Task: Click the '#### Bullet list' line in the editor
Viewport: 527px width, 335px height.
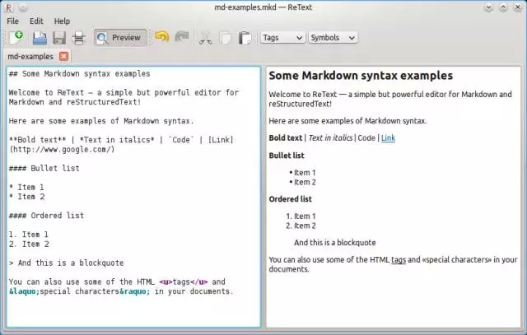Action: click(44, 168)
